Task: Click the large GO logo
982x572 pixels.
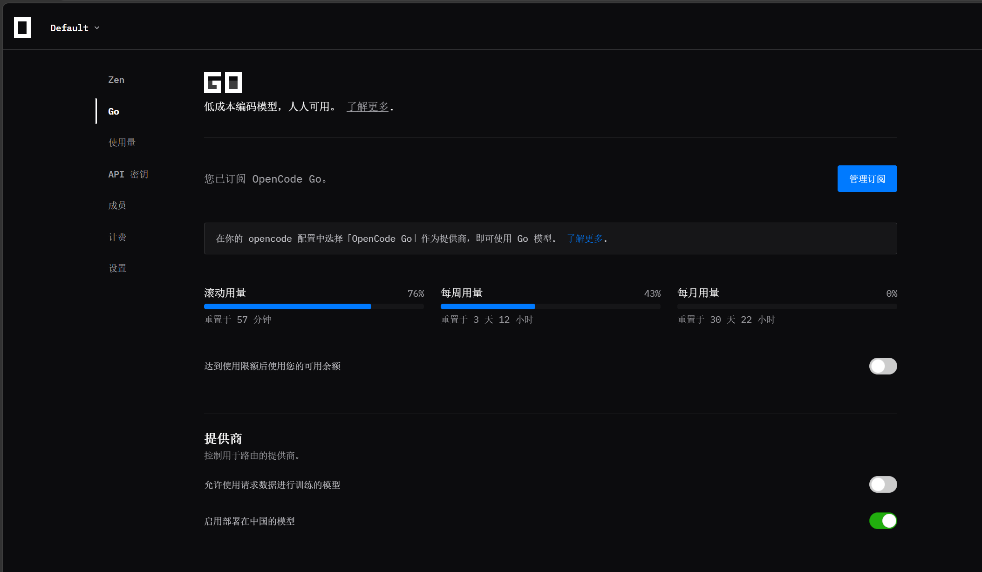Action: [x=223, y=82]
